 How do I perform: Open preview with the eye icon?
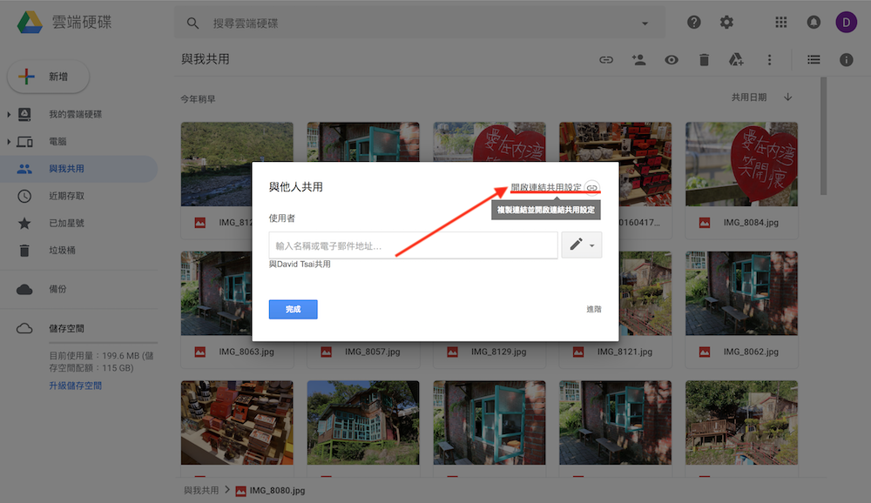tap(672, 59)
